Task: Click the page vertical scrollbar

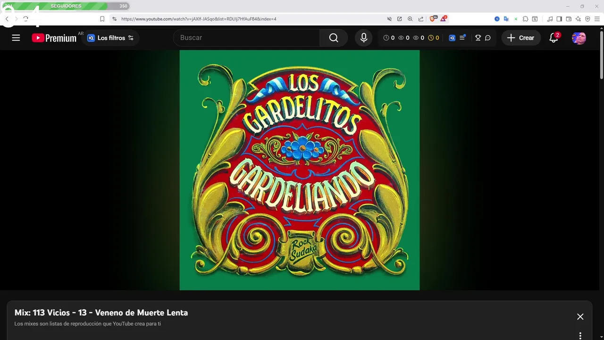Action: pos(601,55)
